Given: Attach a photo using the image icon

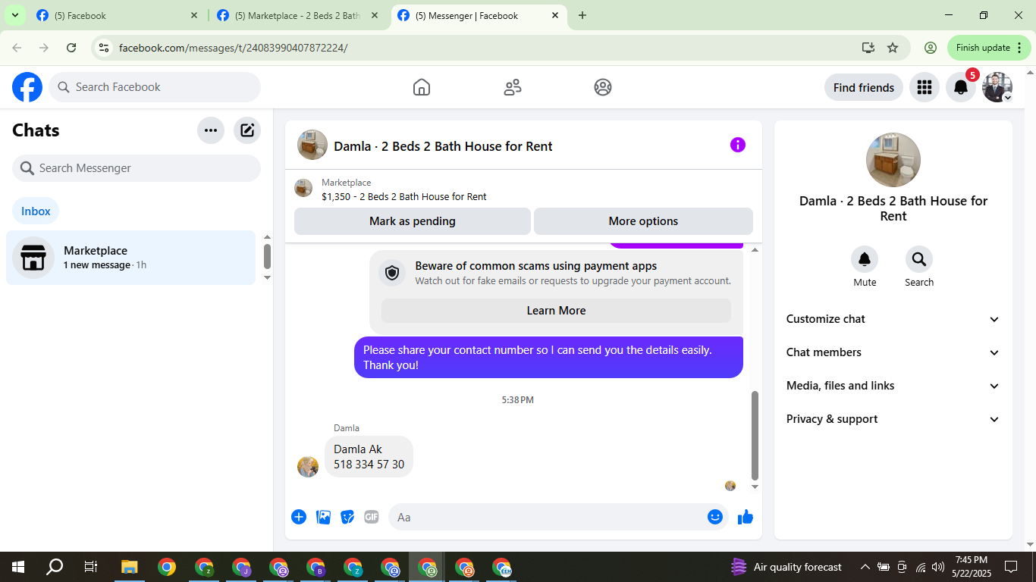Looking at the screenshot, I should (x=324, y=517).
